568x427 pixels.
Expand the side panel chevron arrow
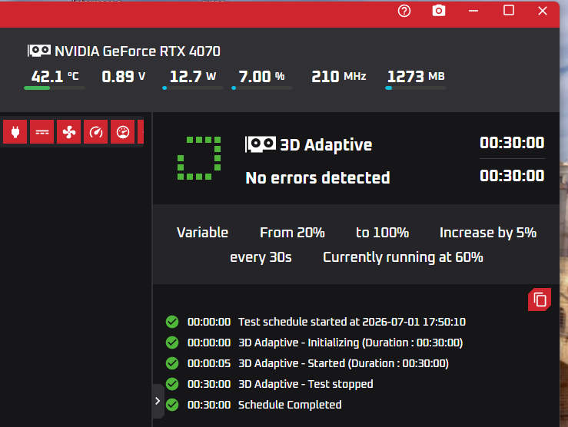pos(158,401)
